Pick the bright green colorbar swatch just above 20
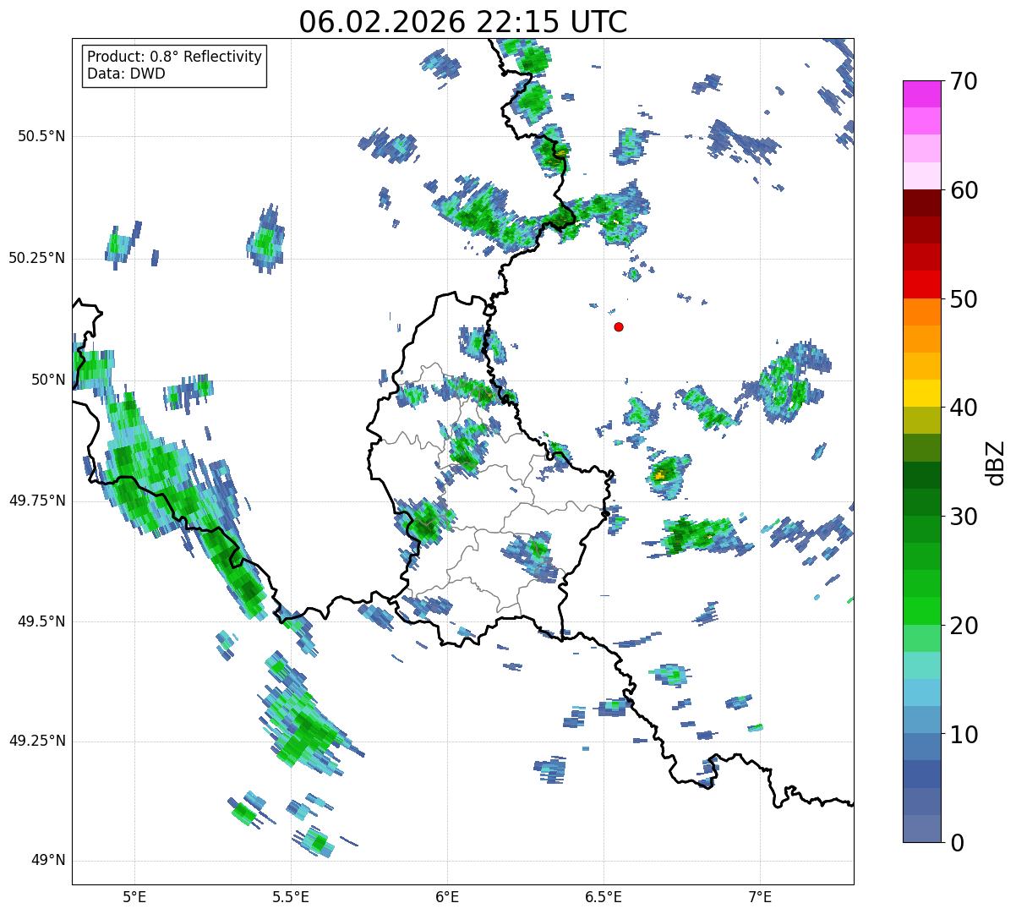This screenshot has height=914, width=1016. (921, 611)
